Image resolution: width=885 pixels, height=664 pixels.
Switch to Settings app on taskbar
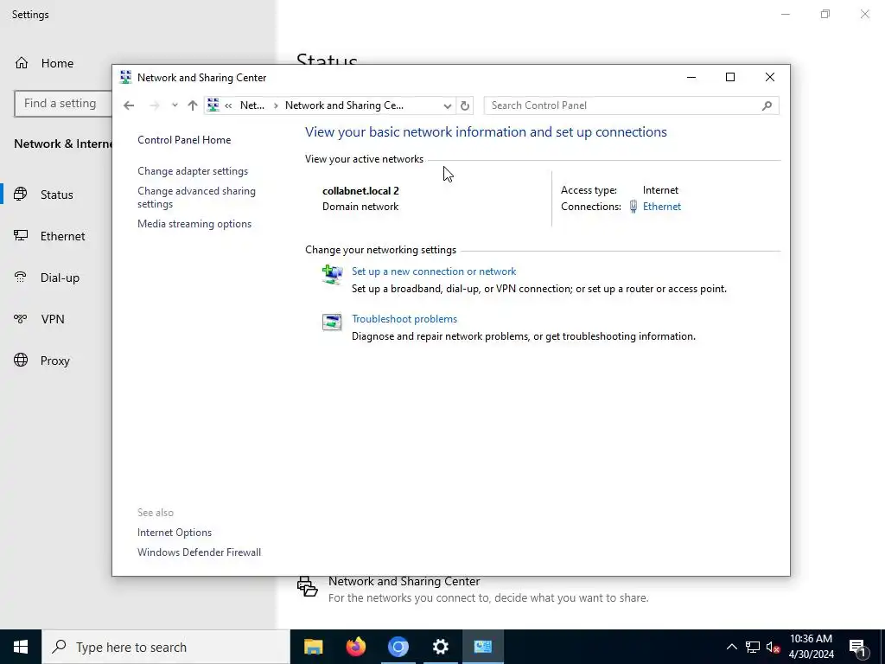tap(440, 647)
